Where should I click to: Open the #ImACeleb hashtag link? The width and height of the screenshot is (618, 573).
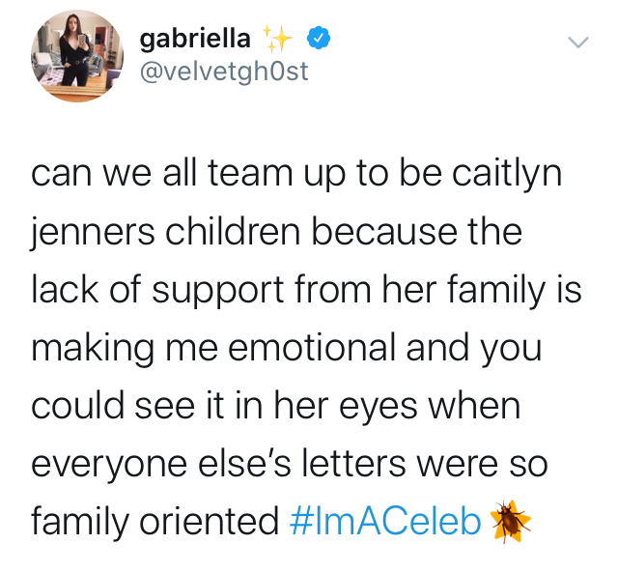[385, 521]
